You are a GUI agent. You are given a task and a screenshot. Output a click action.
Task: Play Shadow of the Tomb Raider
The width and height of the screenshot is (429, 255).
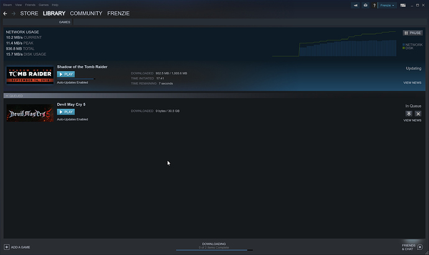[x=66, y=74]
